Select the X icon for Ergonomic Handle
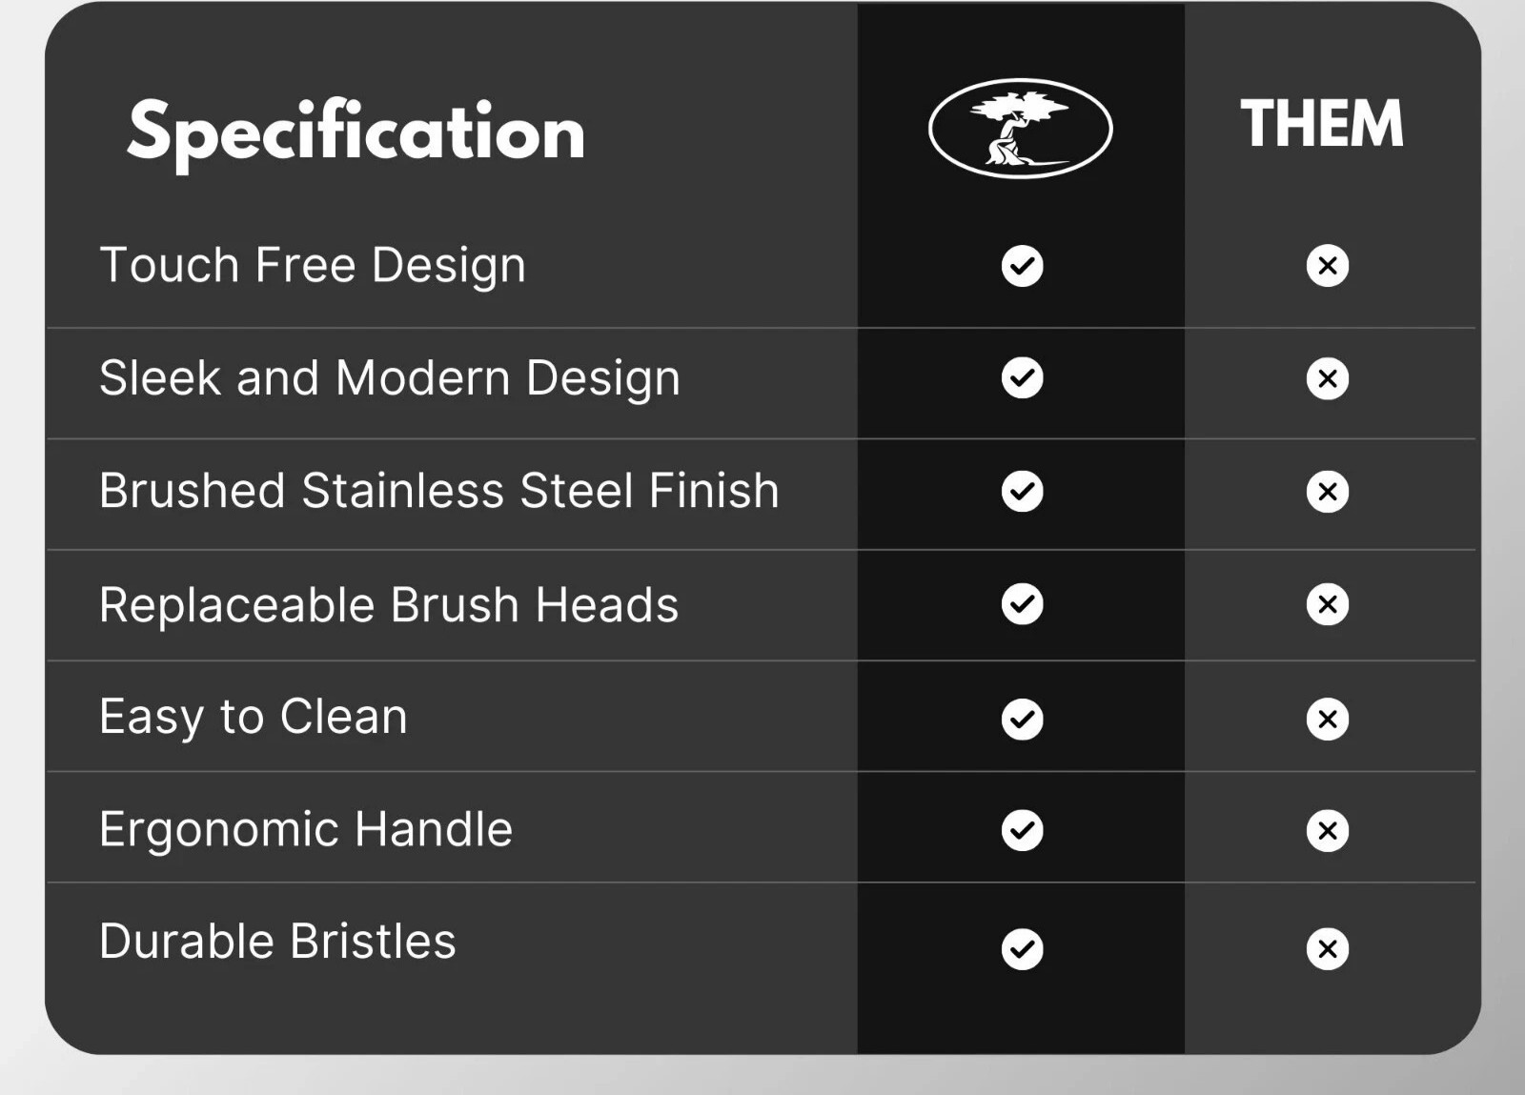Viewport: 1525px width, 1095px height. [1328, 830]
